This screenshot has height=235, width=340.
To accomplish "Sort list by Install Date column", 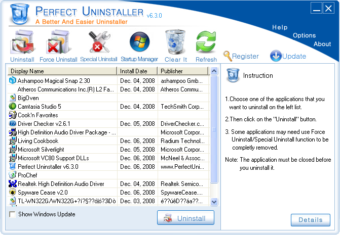I will [x=137, y=71].
